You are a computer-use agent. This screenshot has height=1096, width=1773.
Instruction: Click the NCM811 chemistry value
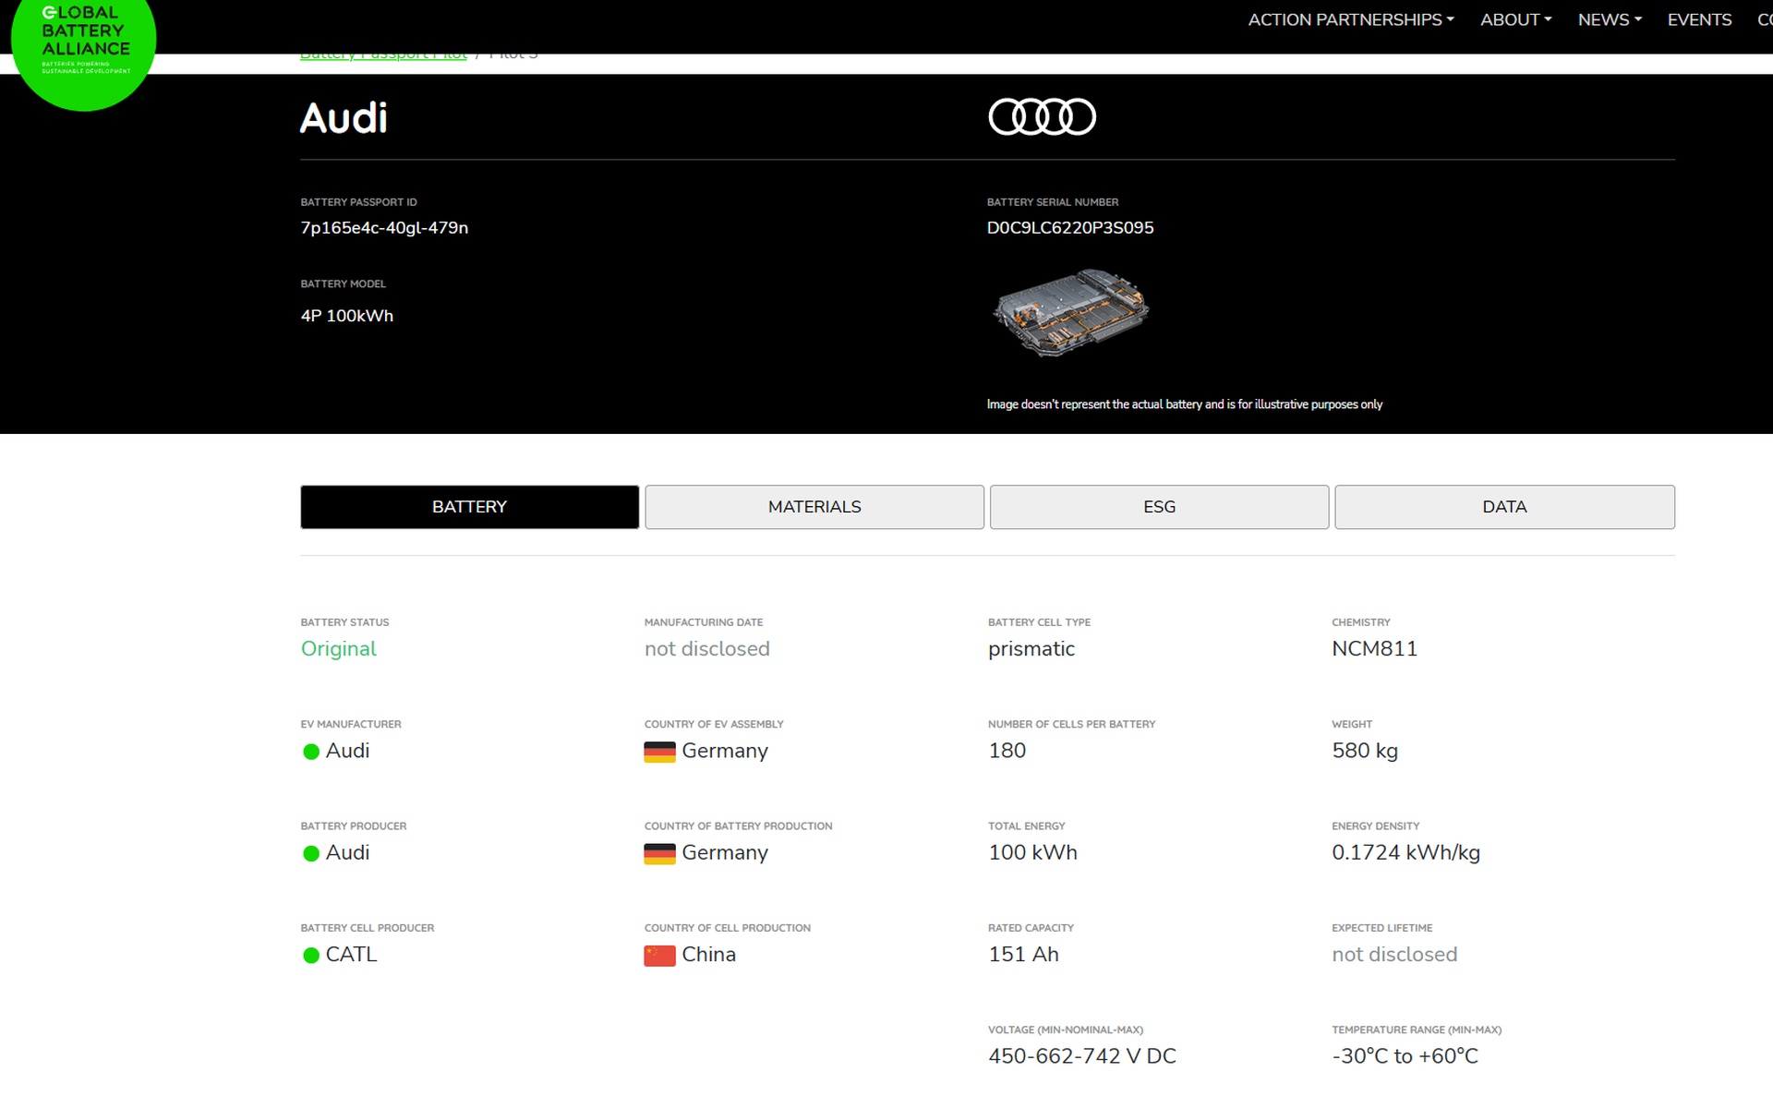[1374, 649]
